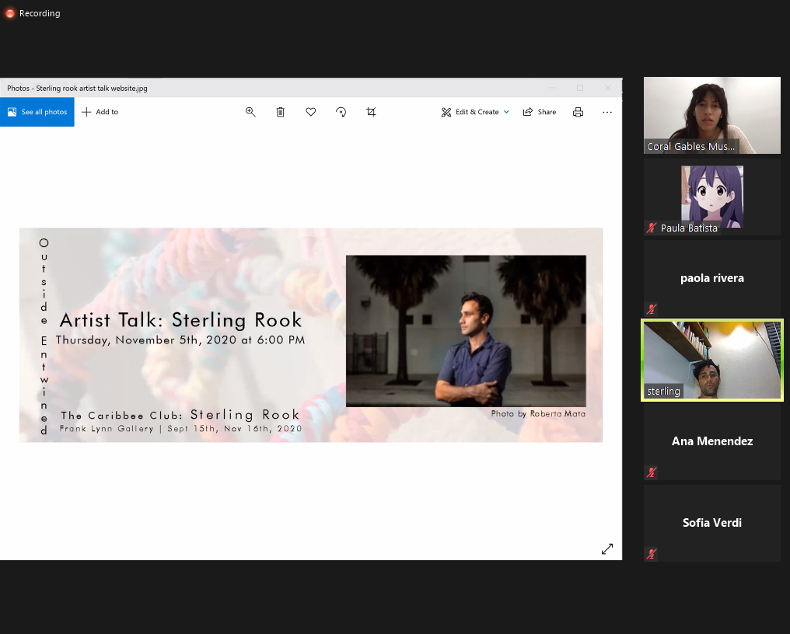
Task: Open the See more ellipsis menu
Action: [607, 112]
